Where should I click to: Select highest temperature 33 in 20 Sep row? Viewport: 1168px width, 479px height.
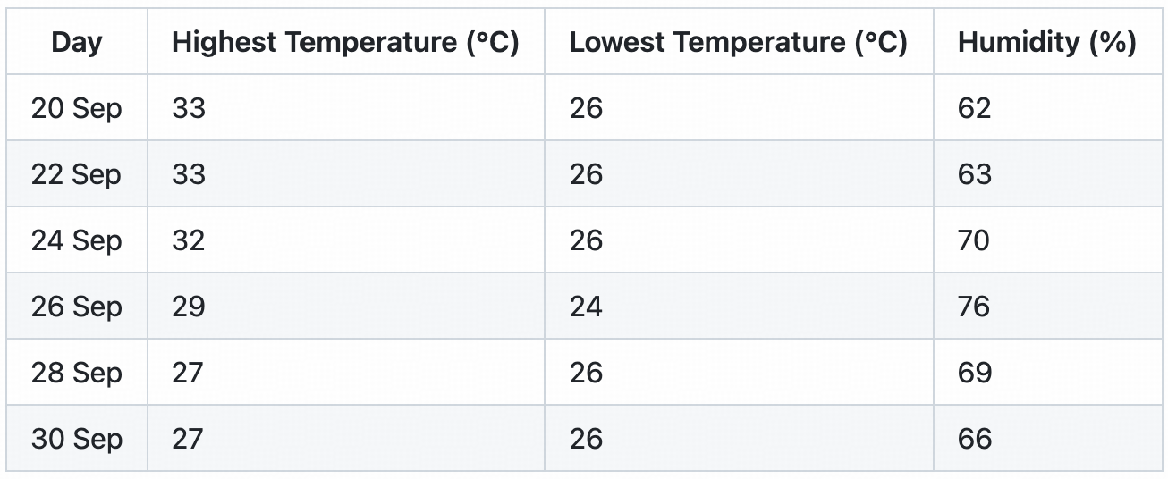(189, 108)
